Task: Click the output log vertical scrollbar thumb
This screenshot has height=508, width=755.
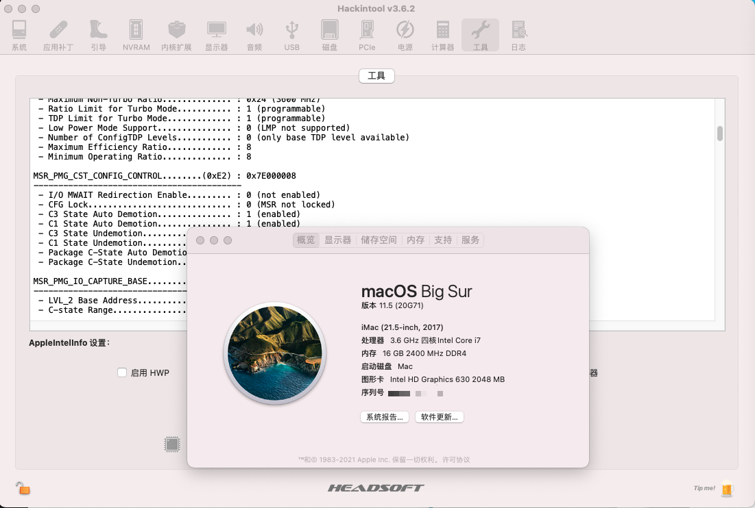Action: (x=720, y=133)
